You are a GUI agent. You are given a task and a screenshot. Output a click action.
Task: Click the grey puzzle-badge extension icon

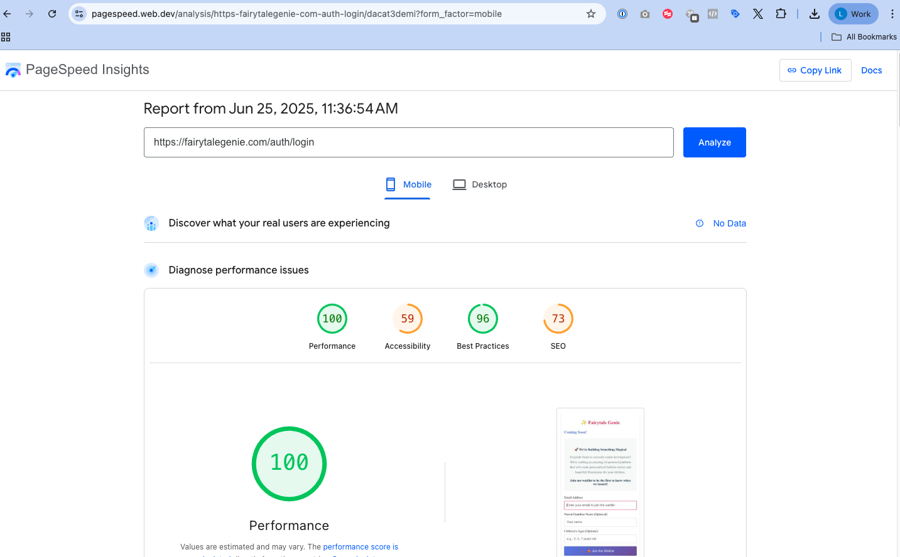(691, 15)
